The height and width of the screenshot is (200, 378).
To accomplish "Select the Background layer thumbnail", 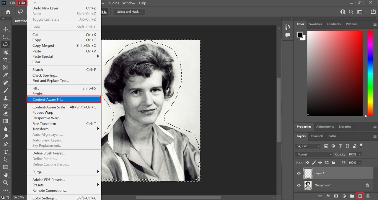I will point(308,185).
